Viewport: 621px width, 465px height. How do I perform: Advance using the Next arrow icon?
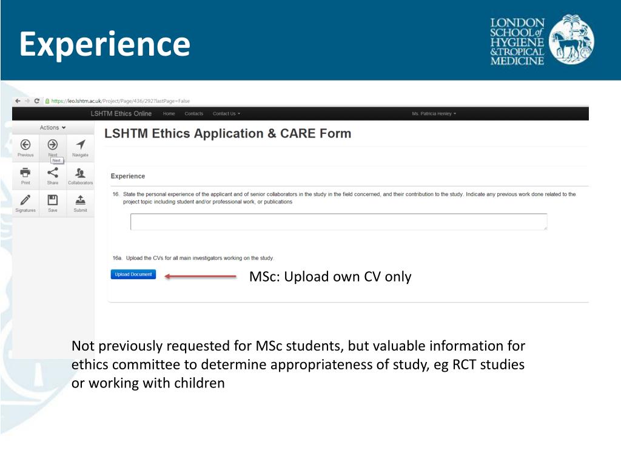[53, 145]
